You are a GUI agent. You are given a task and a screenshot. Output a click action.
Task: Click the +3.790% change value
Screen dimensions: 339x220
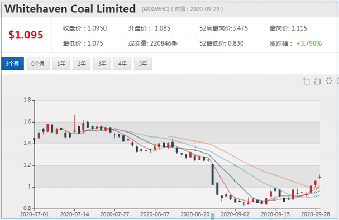(x=309, y=43)
